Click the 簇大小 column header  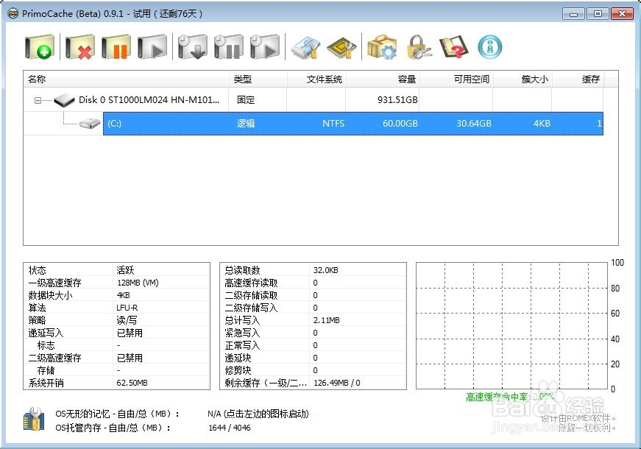[523, 79]
